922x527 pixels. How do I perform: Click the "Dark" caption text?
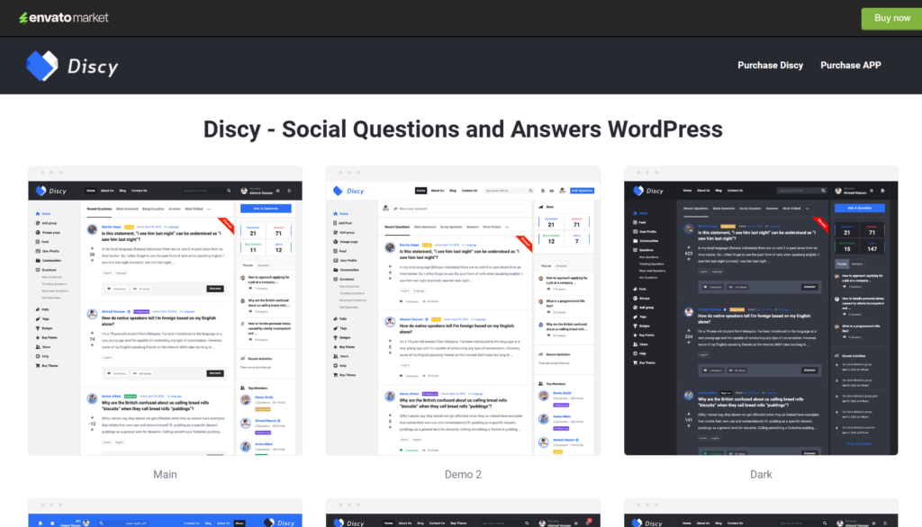pyautogui.click(x=761, y=474)
